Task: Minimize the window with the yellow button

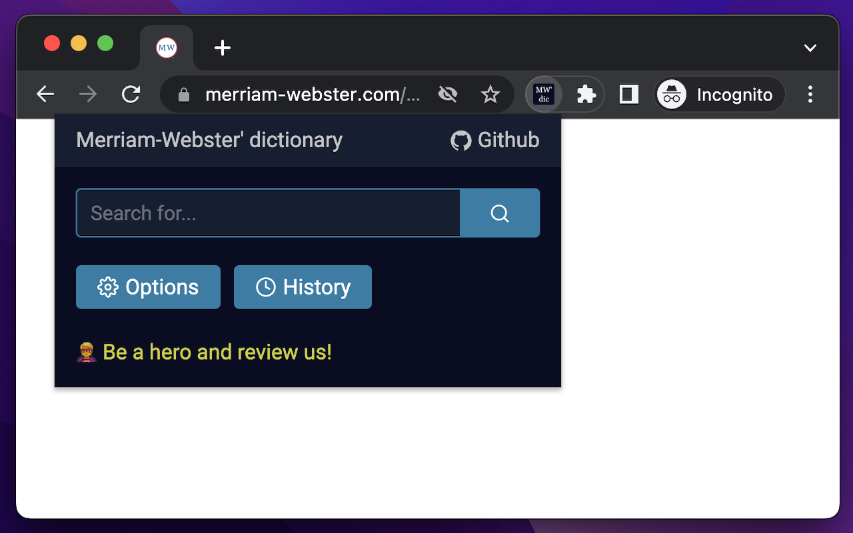Action: tap(79, 43)
